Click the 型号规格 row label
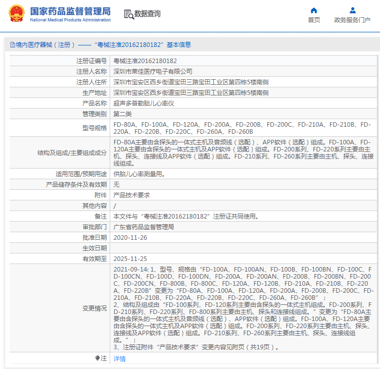The width and height of the screenshot is (380, 369). [94, 128]
